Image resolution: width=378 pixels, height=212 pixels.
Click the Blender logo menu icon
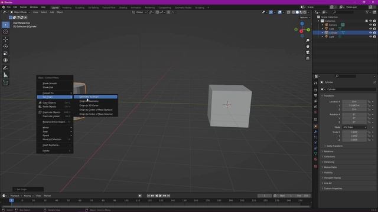(4, 7)
